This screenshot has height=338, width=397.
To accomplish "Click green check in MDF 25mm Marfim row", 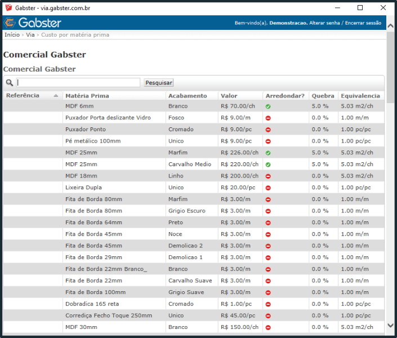I will point(268,153).
